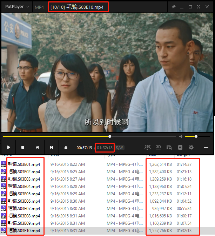215x236 pixels.
Task: Click title text [10/10] 毛骗.S03E10.mp4
Action: 77,7
